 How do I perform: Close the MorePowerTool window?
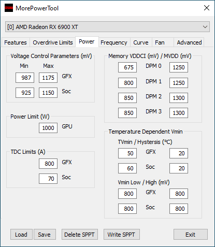point(207,8)
